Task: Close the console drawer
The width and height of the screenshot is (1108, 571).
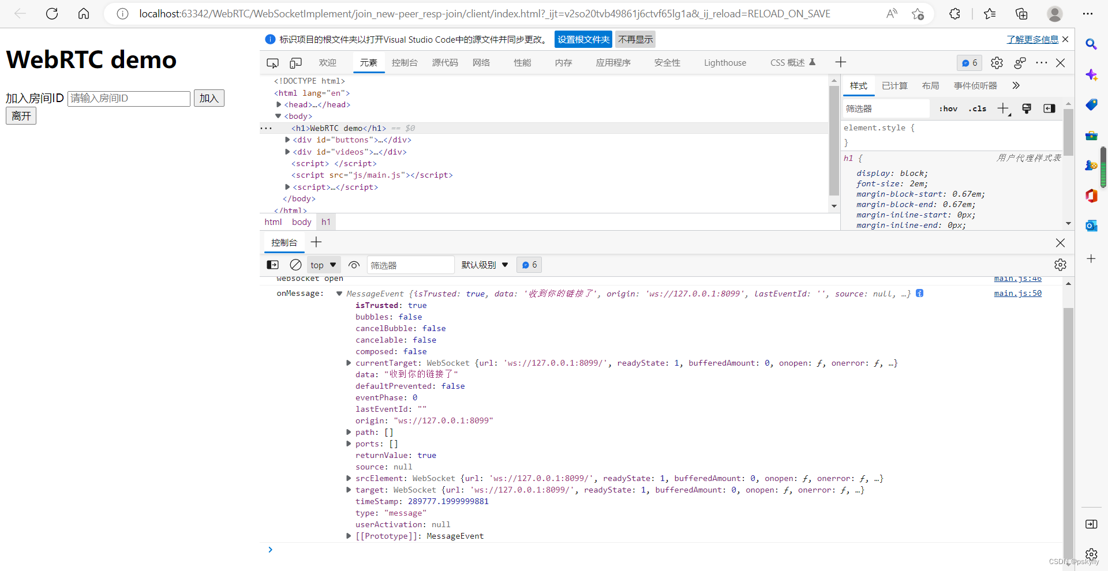Action: 1060,243
